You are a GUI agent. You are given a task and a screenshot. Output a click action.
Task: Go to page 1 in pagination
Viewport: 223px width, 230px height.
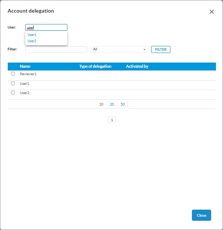(x=112, y=120)
